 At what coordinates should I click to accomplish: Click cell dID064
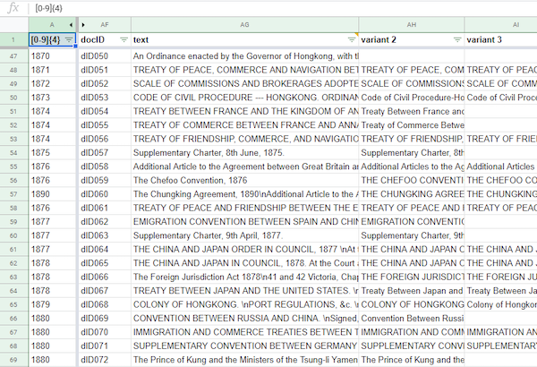[105, 250]
